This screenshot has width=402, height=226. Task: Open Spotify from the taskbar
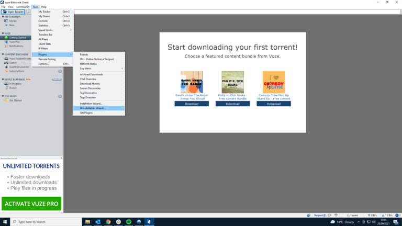click(129, 222)
